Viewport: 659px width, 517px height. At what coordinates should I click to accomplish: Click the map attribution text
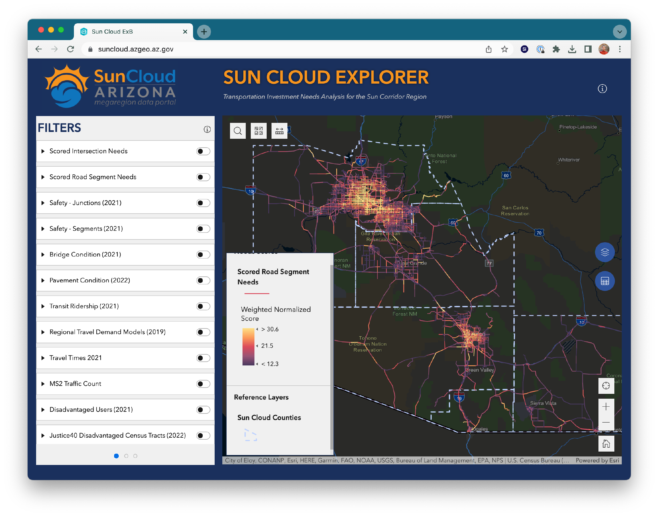click(397, 460)
